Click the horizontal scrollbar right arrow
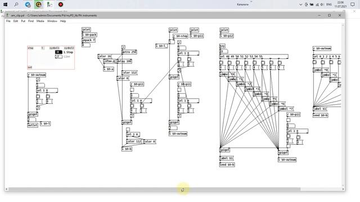 (343, 189)
